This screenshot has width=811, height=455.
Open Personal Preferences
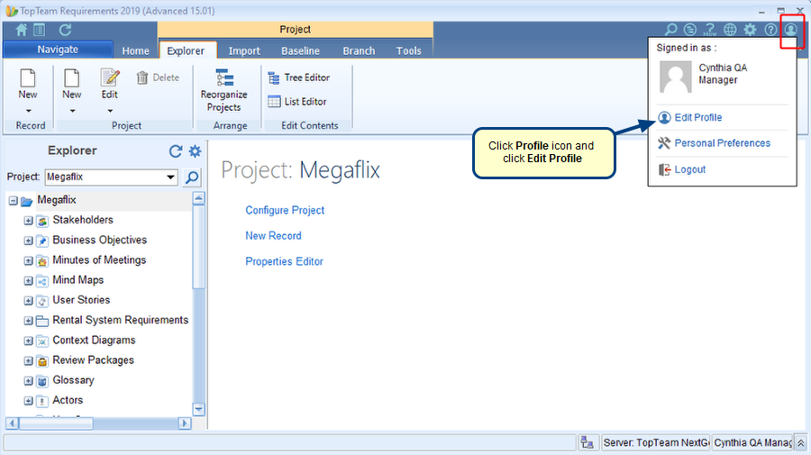point(715,143)
